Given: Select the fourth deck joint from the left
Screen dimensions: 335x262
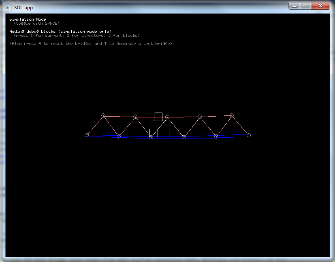Looking at the screenshot, I should coord(184,137).
